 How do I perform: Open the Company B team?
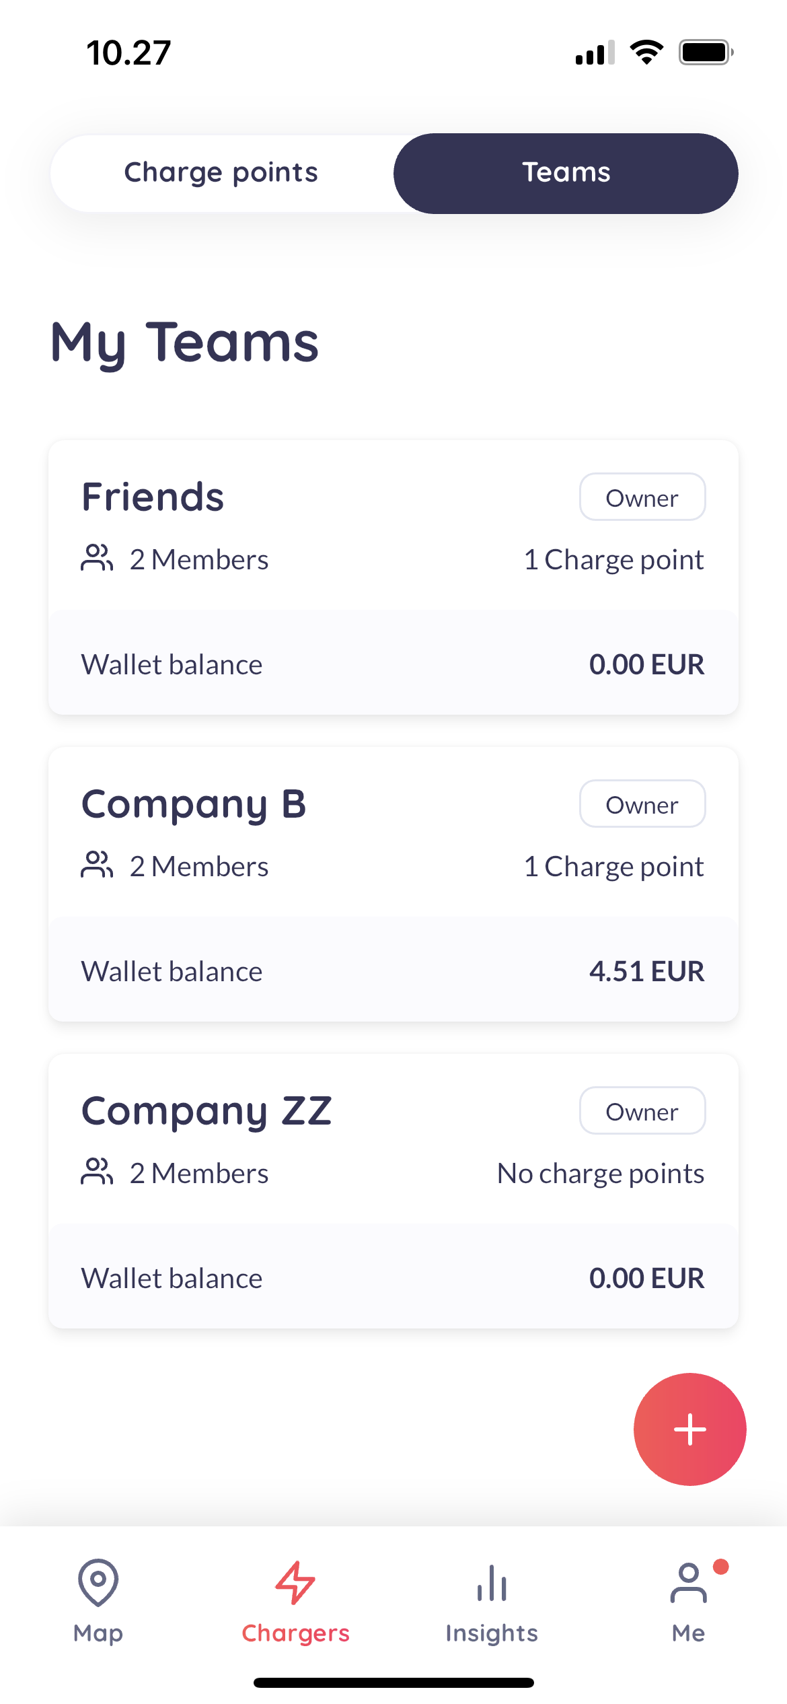[194, 804]
